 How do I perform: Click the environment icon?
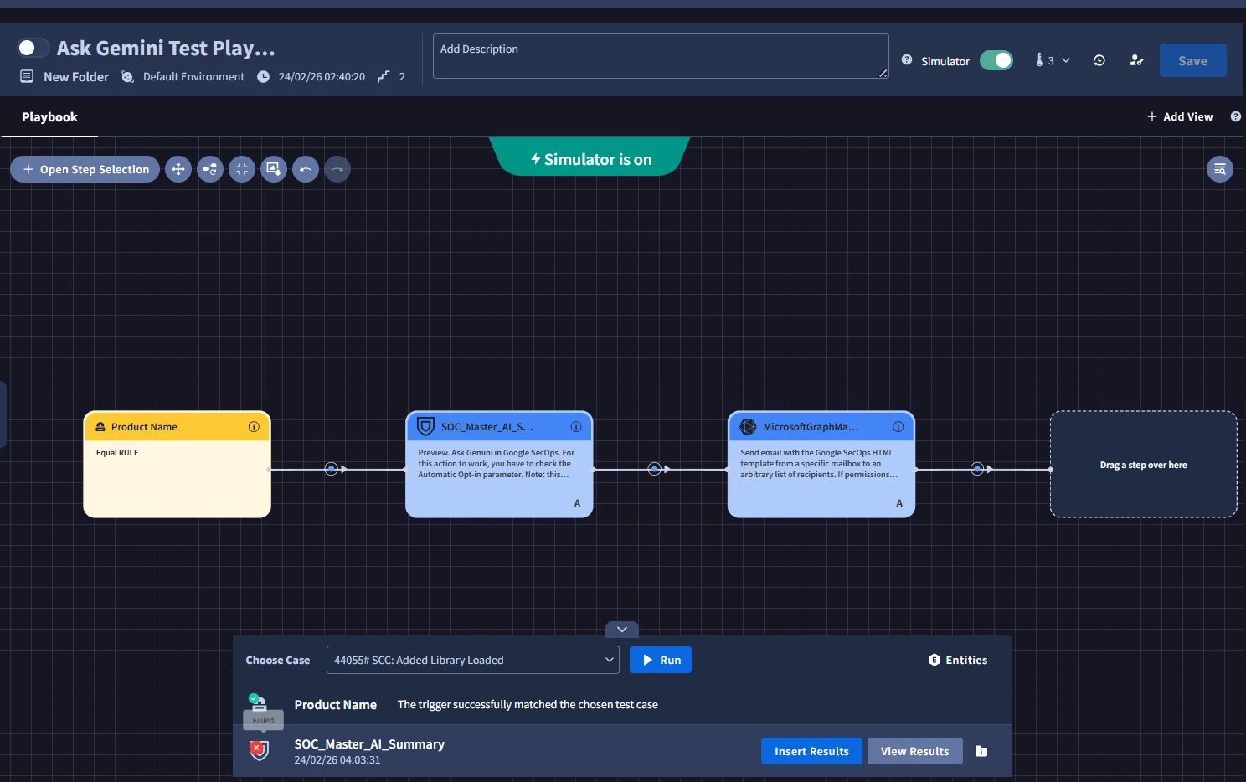127,76
